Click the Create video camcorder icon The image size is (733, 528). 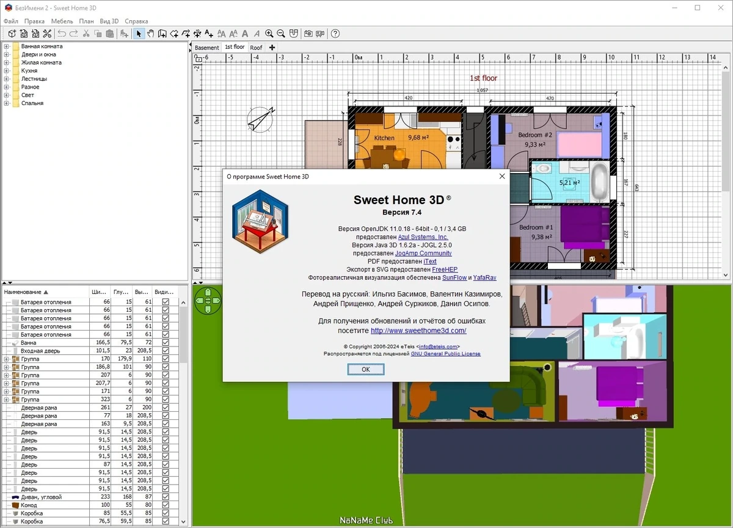(x=320, y=34)
